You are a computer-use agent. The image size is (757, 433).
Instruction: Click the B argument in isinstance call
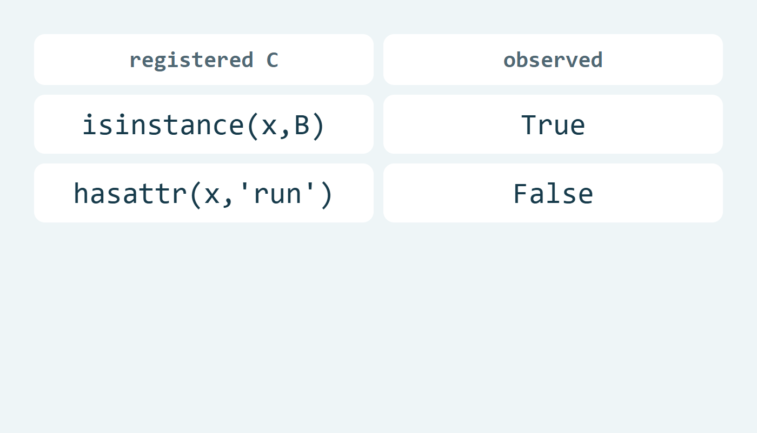click(302, 125)
